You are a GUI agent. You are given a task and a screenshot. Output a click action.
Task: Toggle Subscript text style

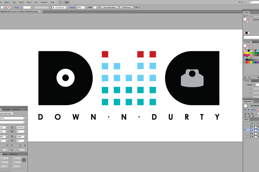coord(12,146)
